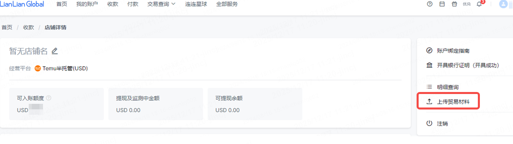Open the calendar icon in top bar

tap(442, 4)
